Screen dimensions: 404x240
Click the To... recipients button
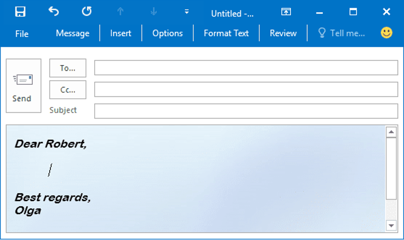coord(68,68)
